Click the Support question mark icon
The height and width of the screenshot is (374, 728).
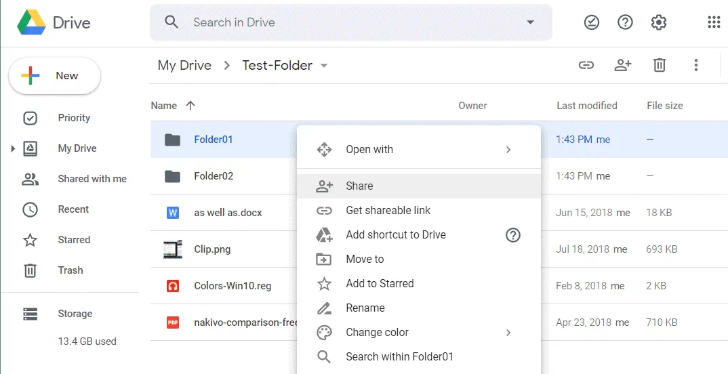(x=625, y=22)
